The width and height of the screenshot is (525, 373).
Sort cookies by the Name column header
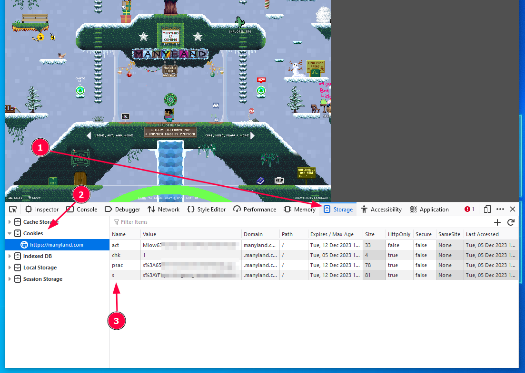click(x=125, y=234)
